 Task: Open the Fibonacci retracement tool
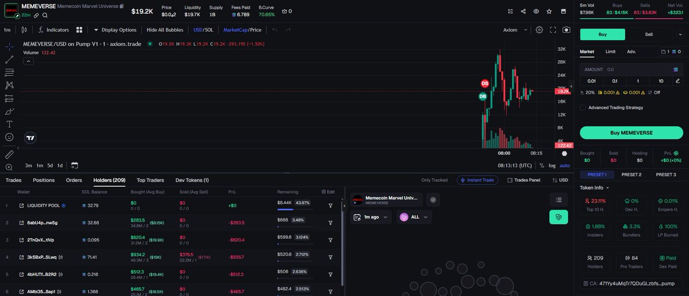click(x=9, y=72)
